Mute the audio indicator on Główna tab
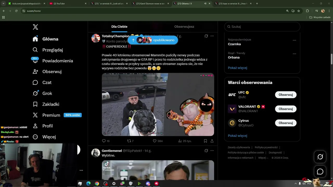333x187 pixels. click(x=205, y=4)
